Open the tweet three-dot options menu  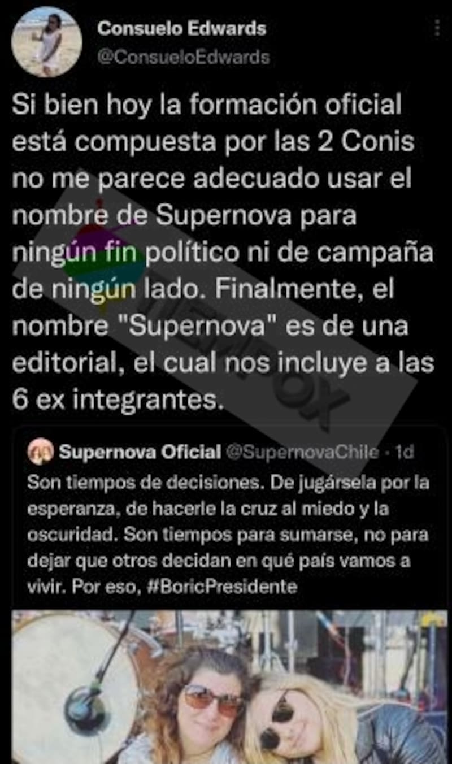click(437, 28)
